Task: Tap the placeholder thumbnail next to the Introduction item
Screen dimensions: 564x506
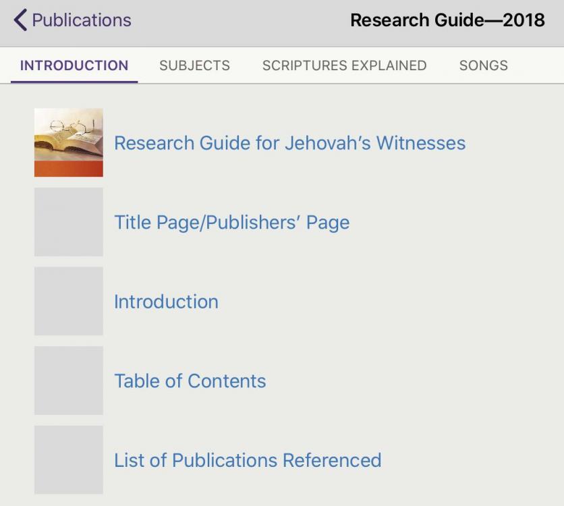Action: pos(69,301)
